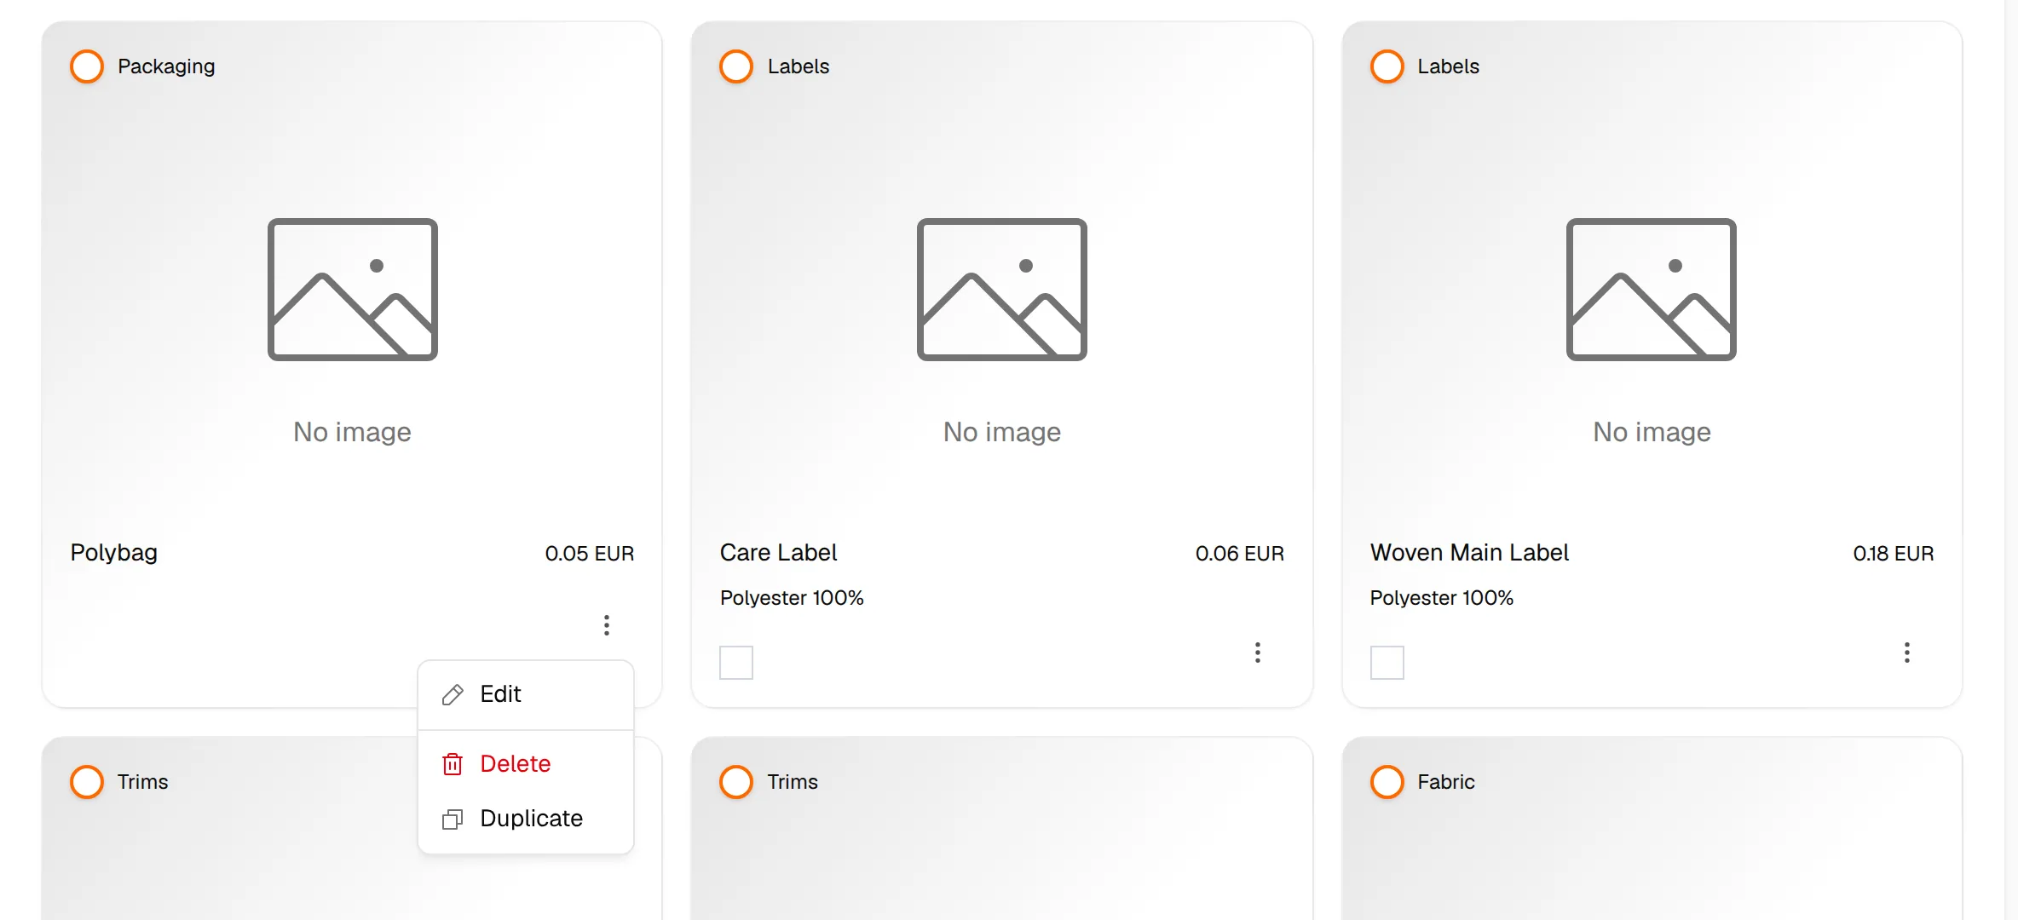The width and height of the screenshot is (2018, 920).
Task: Click the Trims label on the left bottom card
Action: [143, 782]
